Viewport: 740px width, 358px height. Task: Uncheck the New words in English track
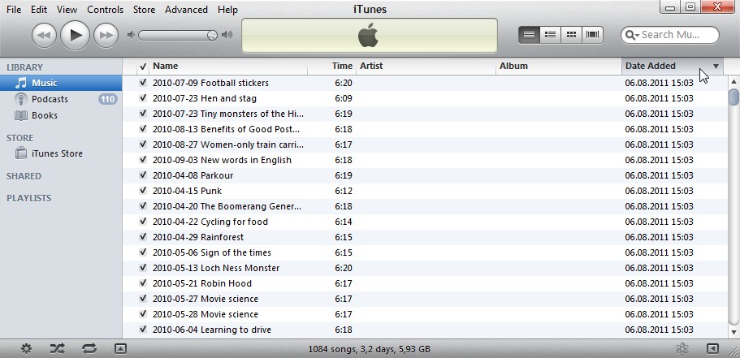pyautogui.click(x=143, y=160)
